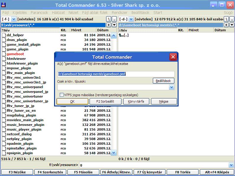This screenshot has height=176, width=235.
Task: Click the file icon next to npsignin_plugin
Action: [4, 153]
